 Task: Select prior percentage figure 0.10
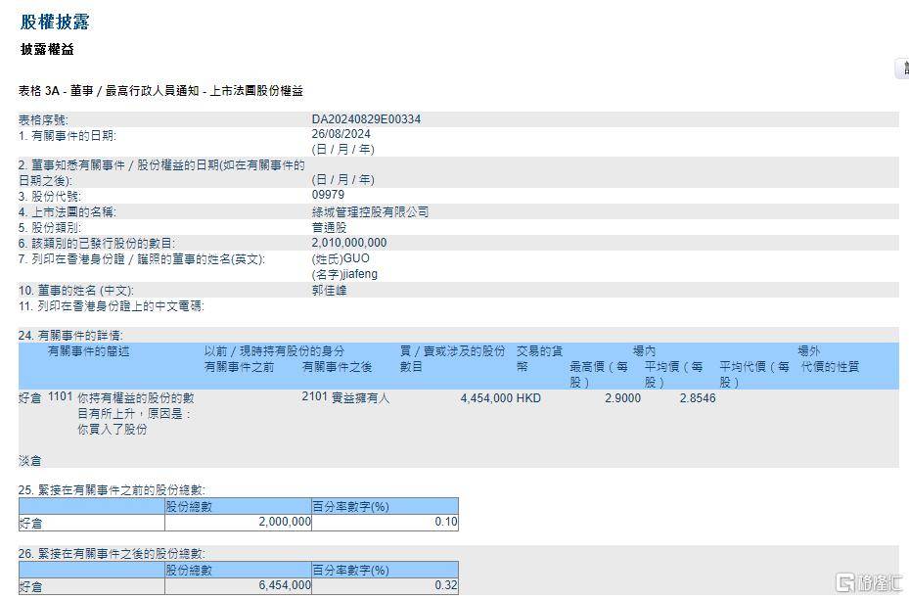[446, 522]
